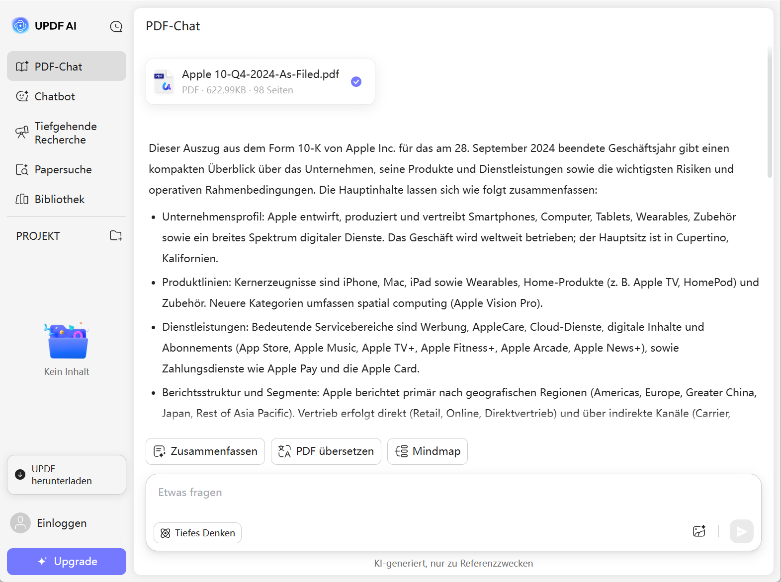Click the UPDF herunterladen button
The width and height of the screenshot is (781, 582).
tap(67, 475)
